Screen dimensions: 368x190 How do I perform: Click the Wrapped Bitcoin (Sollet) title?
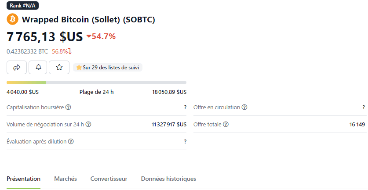click(x=88, y=19)
